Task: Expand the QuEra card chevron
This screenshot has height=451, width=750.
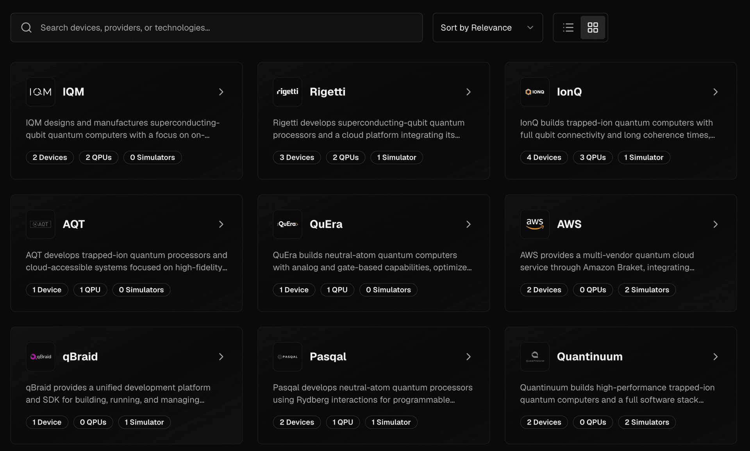Action: [x=468, y=224]
